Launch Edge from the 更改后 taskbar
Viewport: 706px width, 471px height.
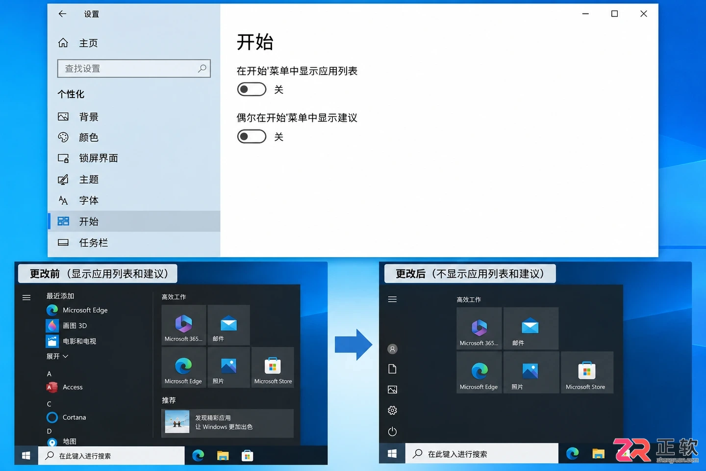point(573,453)
